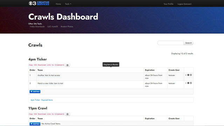
Task: Open Your Profile page
Action: tap(168, 4)
